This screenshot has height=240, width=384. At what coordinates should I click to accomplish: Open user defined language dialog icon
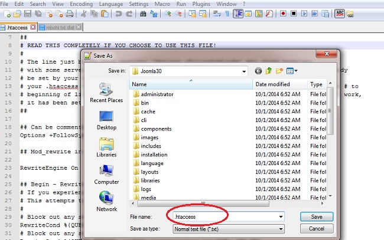(248, 14)
